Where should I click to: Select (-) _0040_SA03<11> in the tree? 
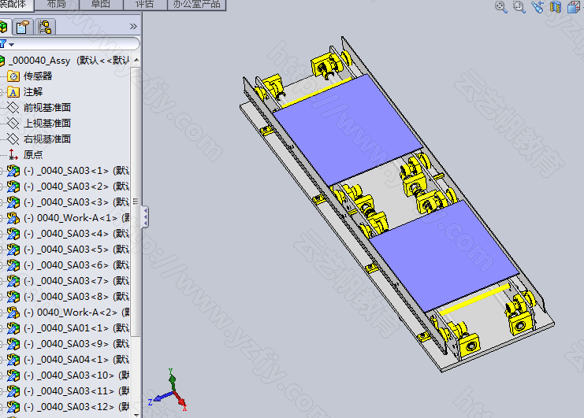76,391
